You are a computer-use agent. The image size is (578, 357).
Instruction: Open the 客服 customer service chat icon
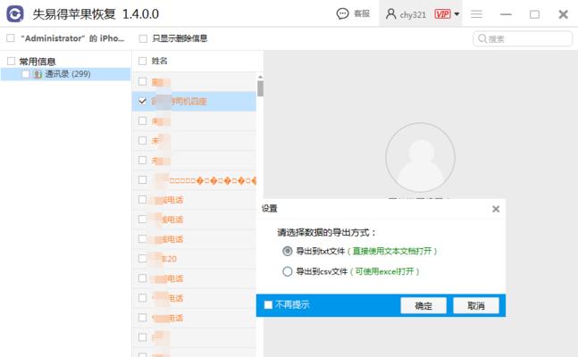click(x=342, y=14)
